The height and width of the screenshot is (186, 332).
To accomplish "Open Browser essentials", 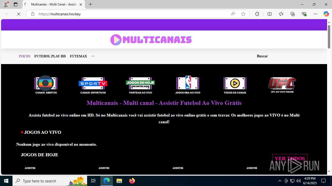I will click(304, 14).
